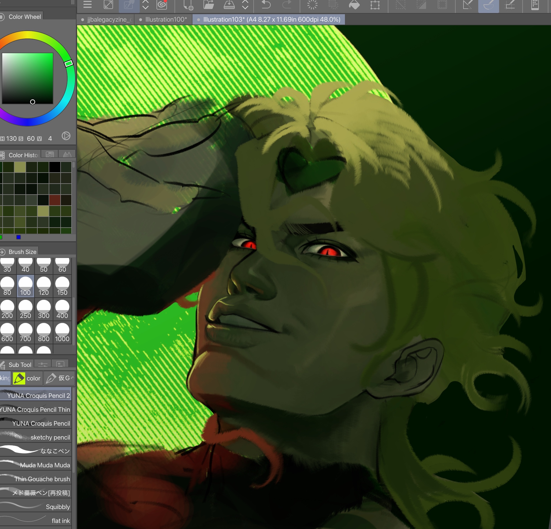
Task: Click the Open file folder icon
Action: pos(208,5)
